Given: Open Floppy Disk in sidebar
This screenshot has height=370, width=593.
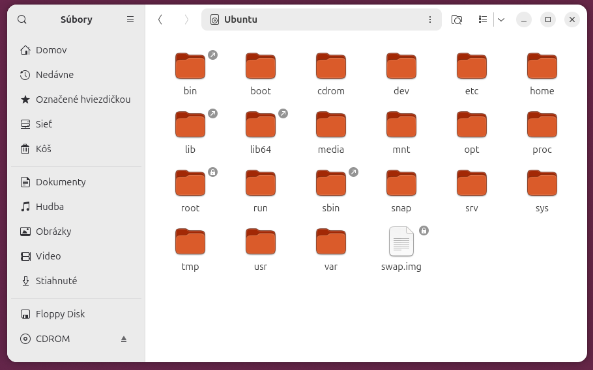Looking at the screenshot, I should [76, 314].
